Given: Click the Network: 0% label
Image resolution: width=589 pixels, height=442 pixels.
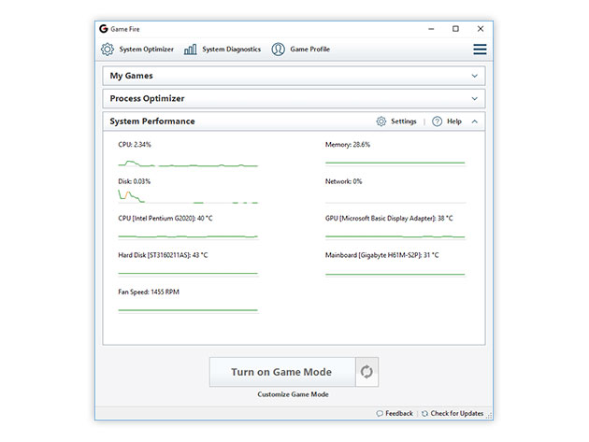Looking at the screenshot, I should pyautogui.click(x=343, y=181).
